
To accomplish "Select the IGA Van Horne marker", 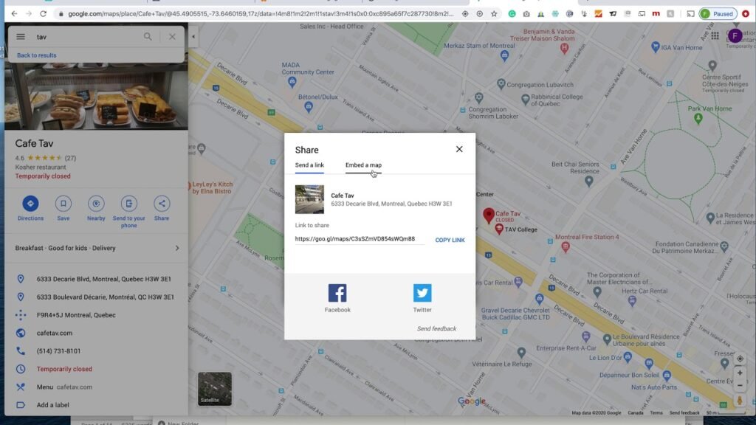I will point(656,47).
